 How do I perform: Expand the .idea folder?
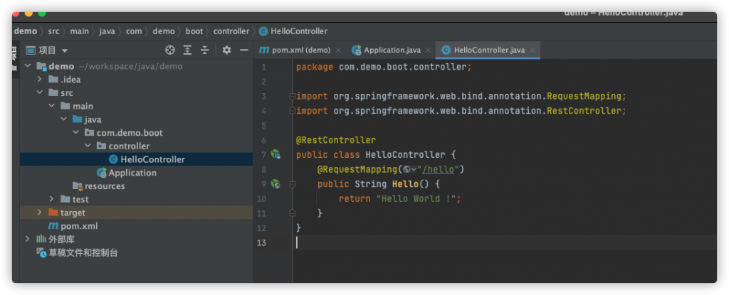coord(41,80)
